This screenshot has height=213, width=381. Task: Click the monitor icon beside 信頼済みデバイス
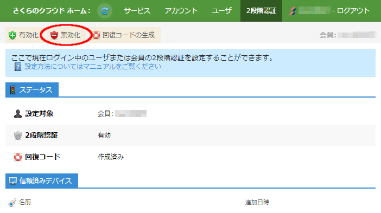(x=13, y=181)
